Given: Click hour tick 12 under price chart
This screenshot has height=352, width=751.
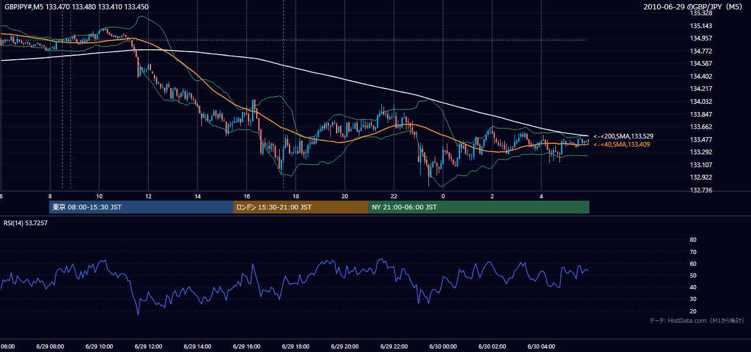Looking at the screenshot, I should click(149, 196).
